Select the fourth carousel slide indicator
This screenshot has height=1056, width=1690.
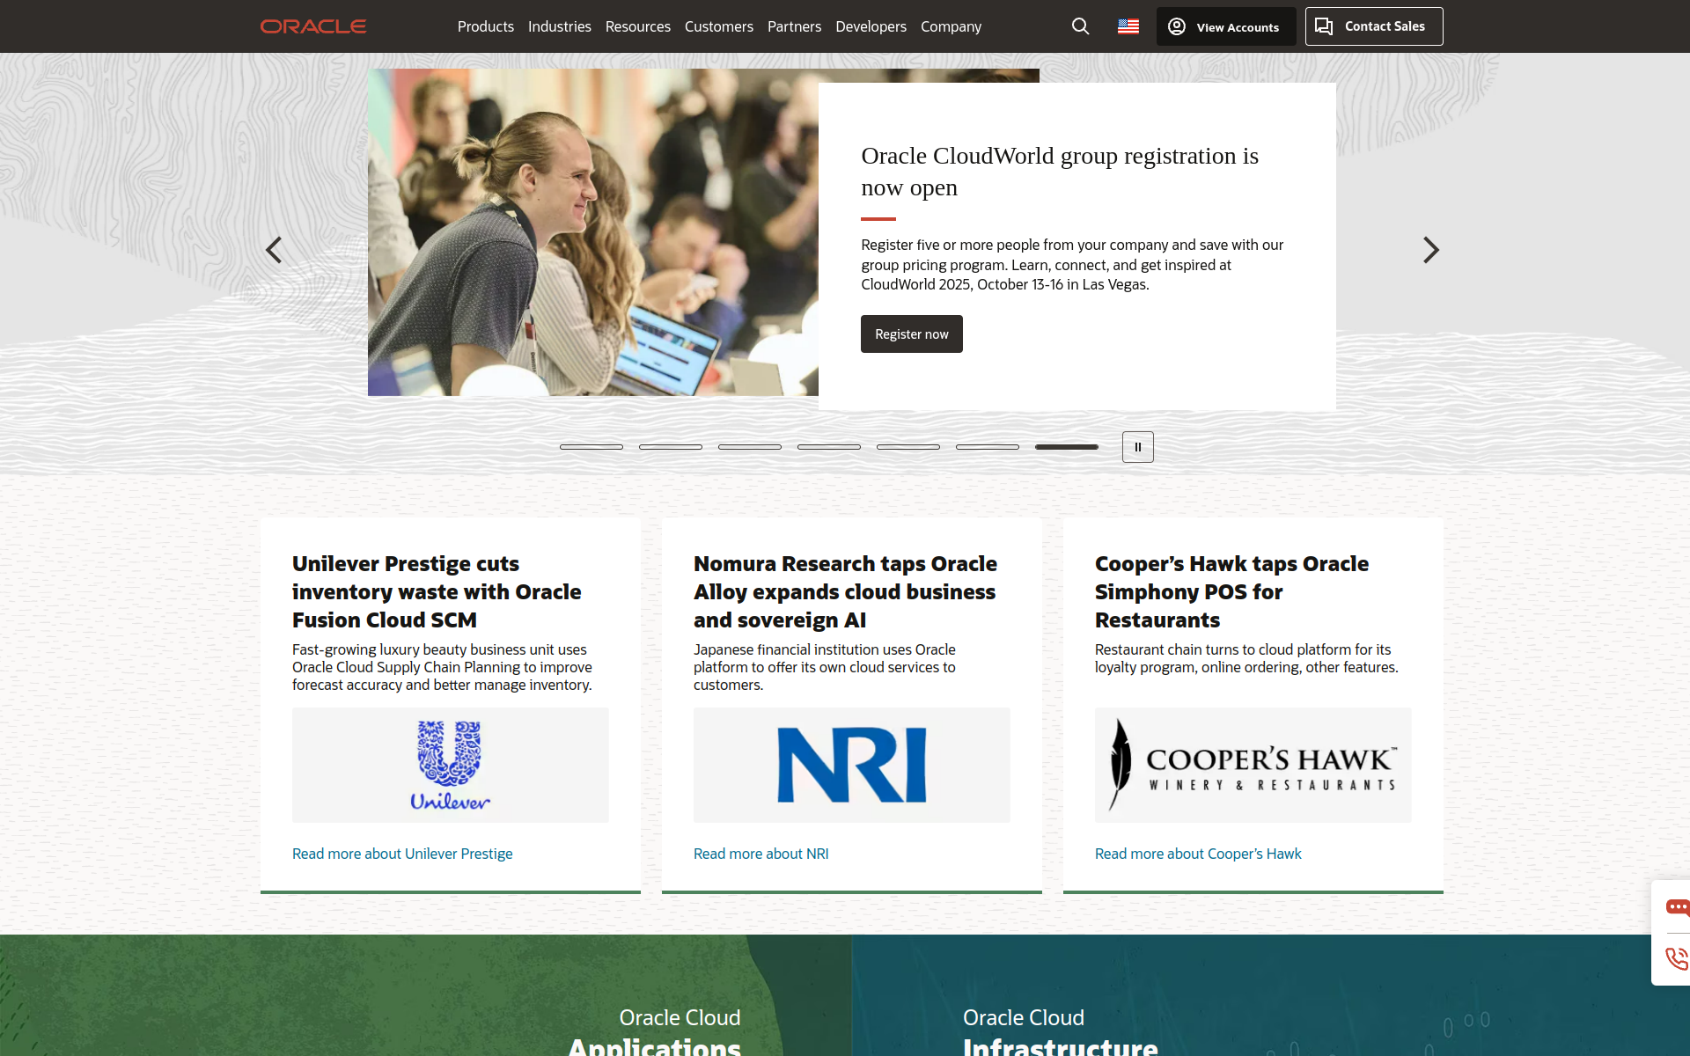829,447
